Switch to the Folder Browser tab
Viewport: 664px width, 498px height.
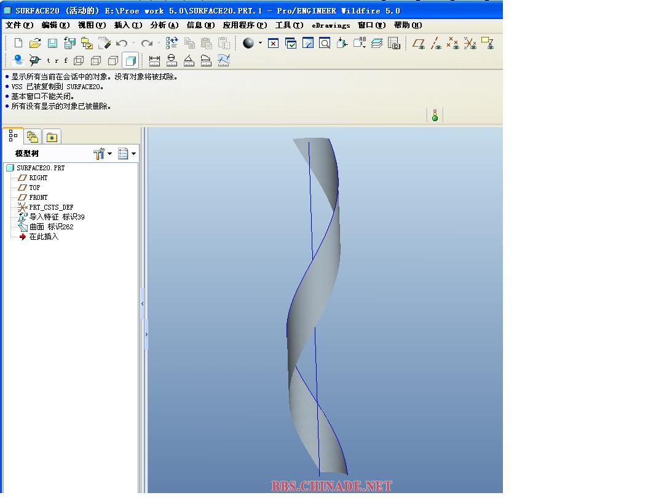32,136
